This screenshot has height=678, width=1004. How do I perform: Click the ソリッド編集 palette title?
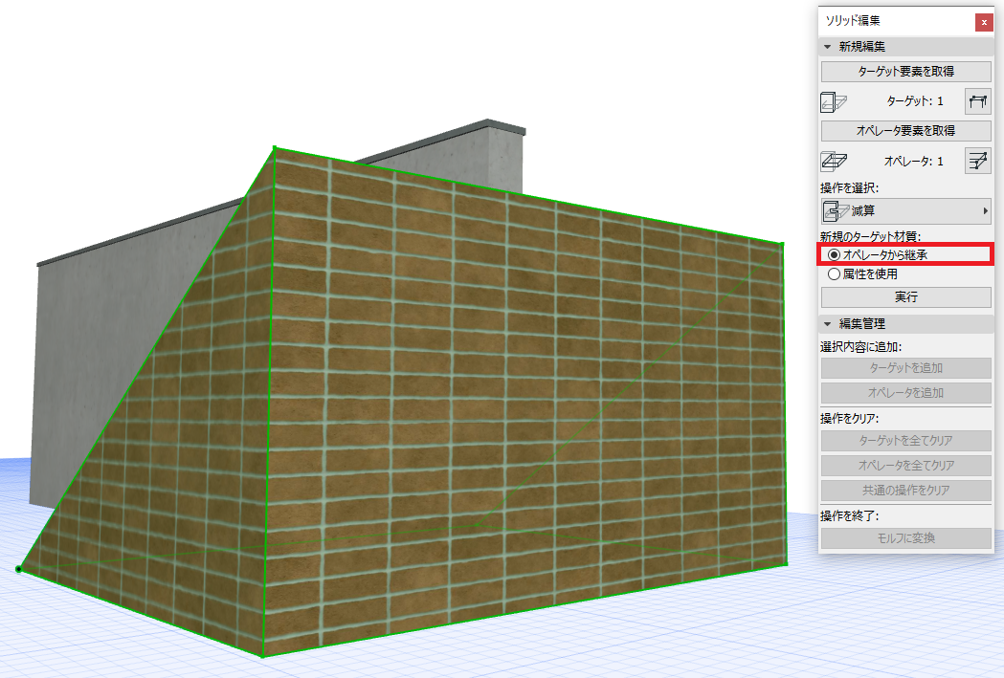[852, 20]
